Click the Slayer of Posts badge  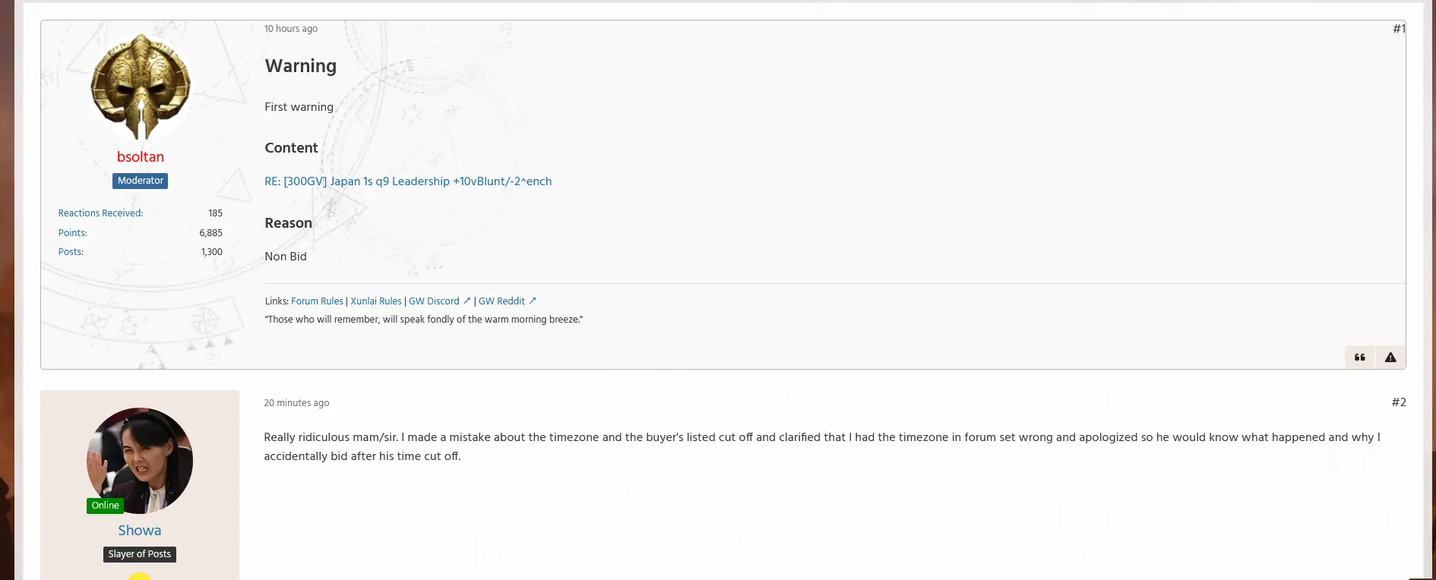point(140,554)
